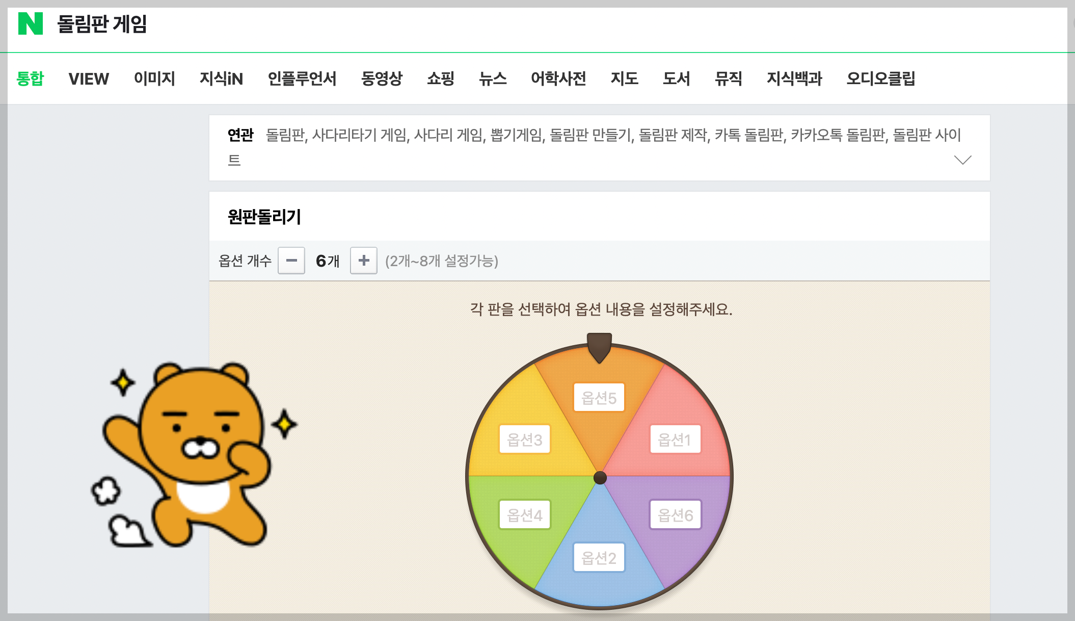Open related search 사다리 게임
The width and height of the screenshot is (1075, 621).
point(448,135)
